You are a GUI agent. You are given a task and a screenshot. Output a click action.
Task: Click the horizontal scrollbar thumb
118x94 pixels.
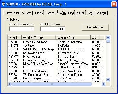(x=52, y=84)
